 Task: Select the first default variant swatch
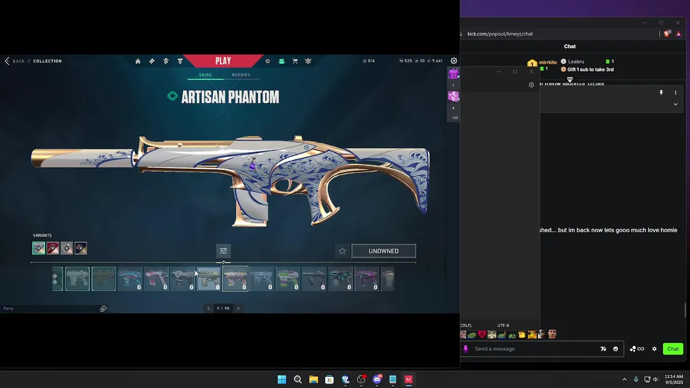[x=39, y=248]
